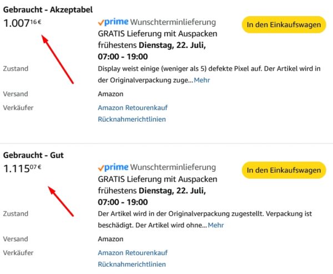
Task: Click the red arrow pointing at 1.007 € price
Action: 58,59
